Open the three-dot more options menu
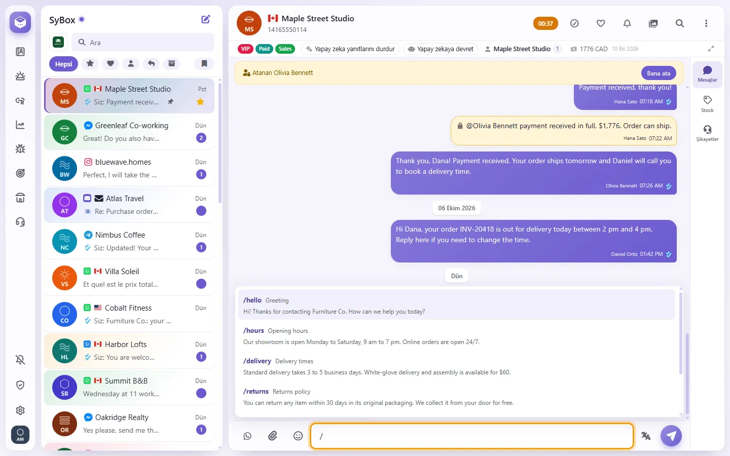Image resolution: width=730 pixels, height=456 pixels. tap(706, 23)
